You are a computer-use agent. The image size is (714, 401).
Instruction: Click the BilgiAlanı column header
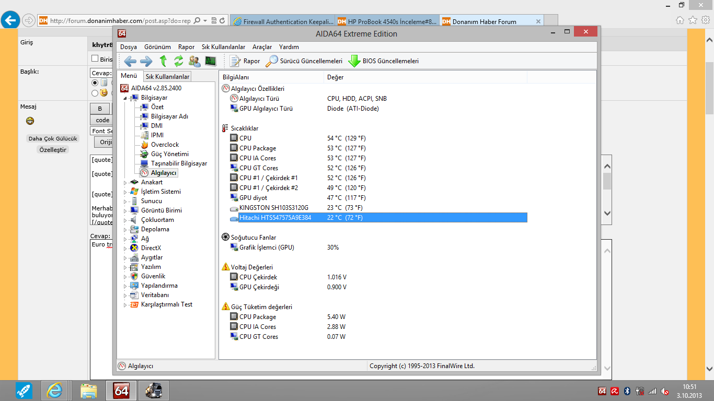tap(271, 77)
